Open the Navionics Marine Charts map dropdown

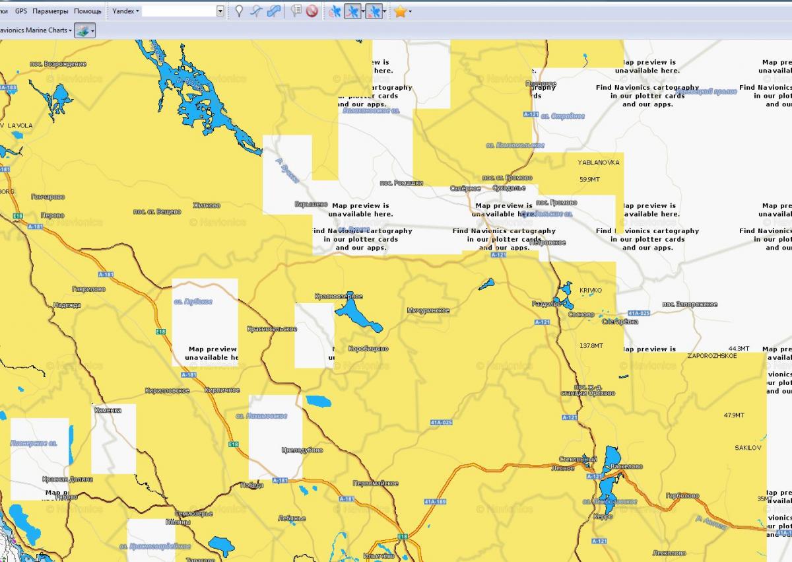click(x=35, y=30)
